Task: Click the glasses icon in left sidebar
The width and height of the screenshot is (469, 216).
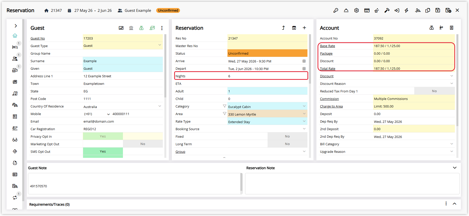Action: (15, 140)
